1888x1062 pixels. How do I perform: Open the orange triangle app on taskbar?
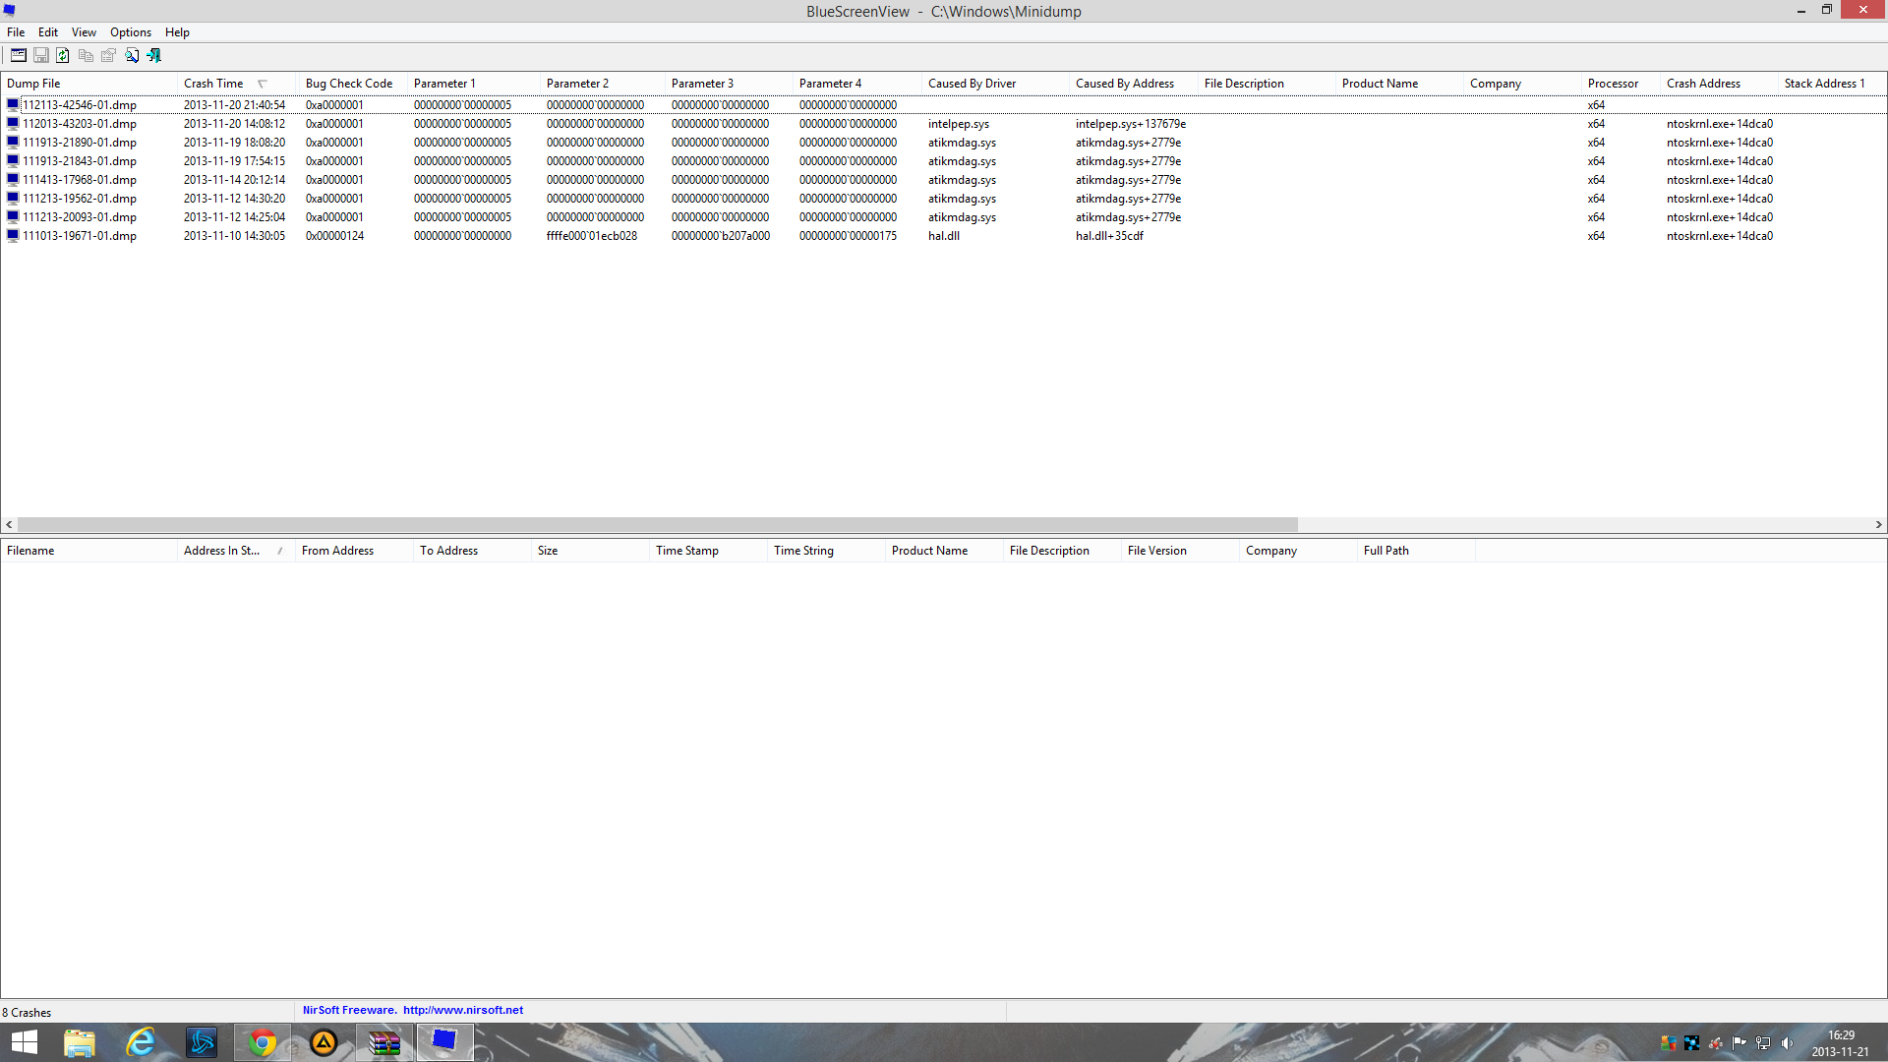tap(323, 1042)
